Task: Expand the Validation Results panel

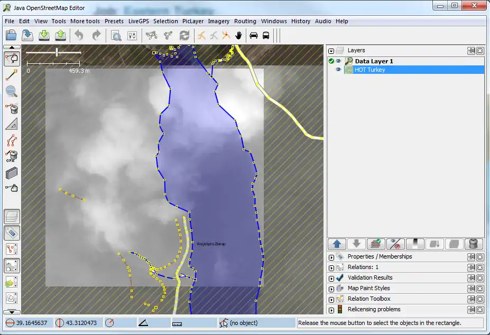Action: [331, 278]
